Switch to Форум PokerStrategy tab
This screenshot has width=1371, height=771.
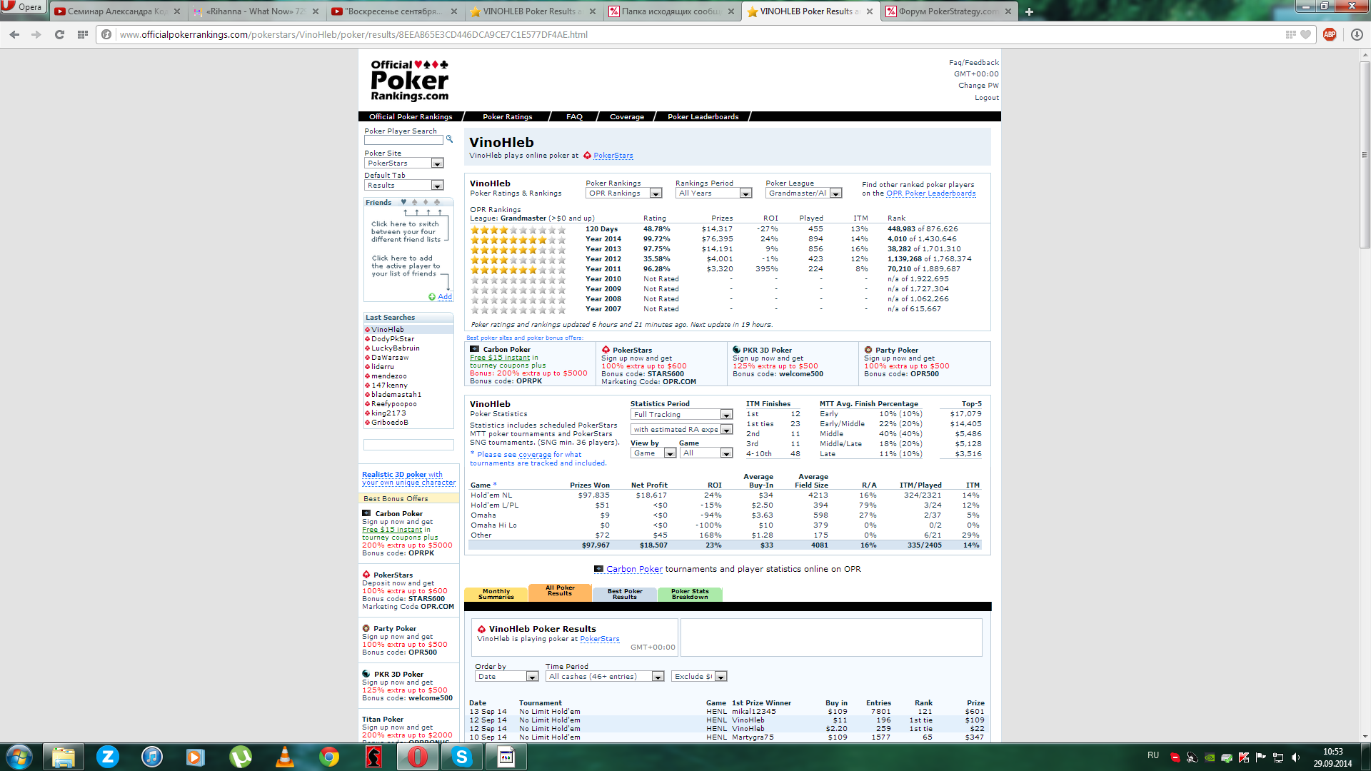(x=948, y=11)
